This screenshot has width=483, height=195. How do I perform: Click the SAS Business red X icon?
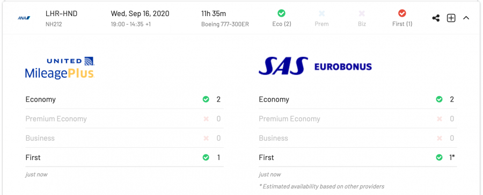pos(439,138)
